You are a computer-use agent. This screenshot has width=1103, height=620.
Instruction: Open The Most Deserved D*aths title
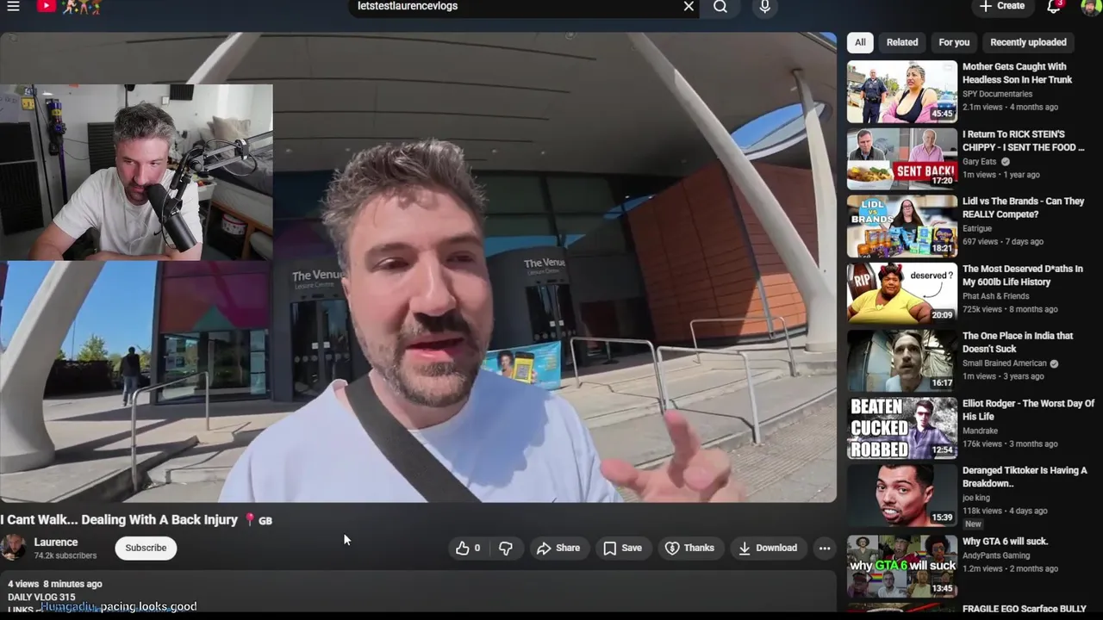1022,275
